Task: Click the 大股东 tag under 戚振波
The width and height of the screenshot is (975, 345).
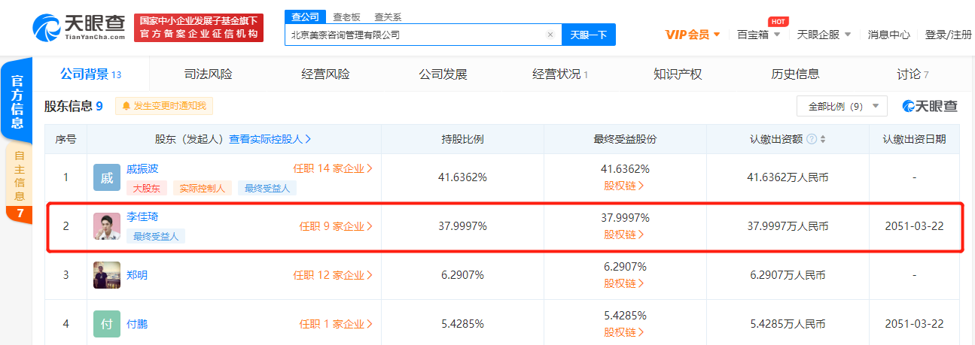Action: 148,188
